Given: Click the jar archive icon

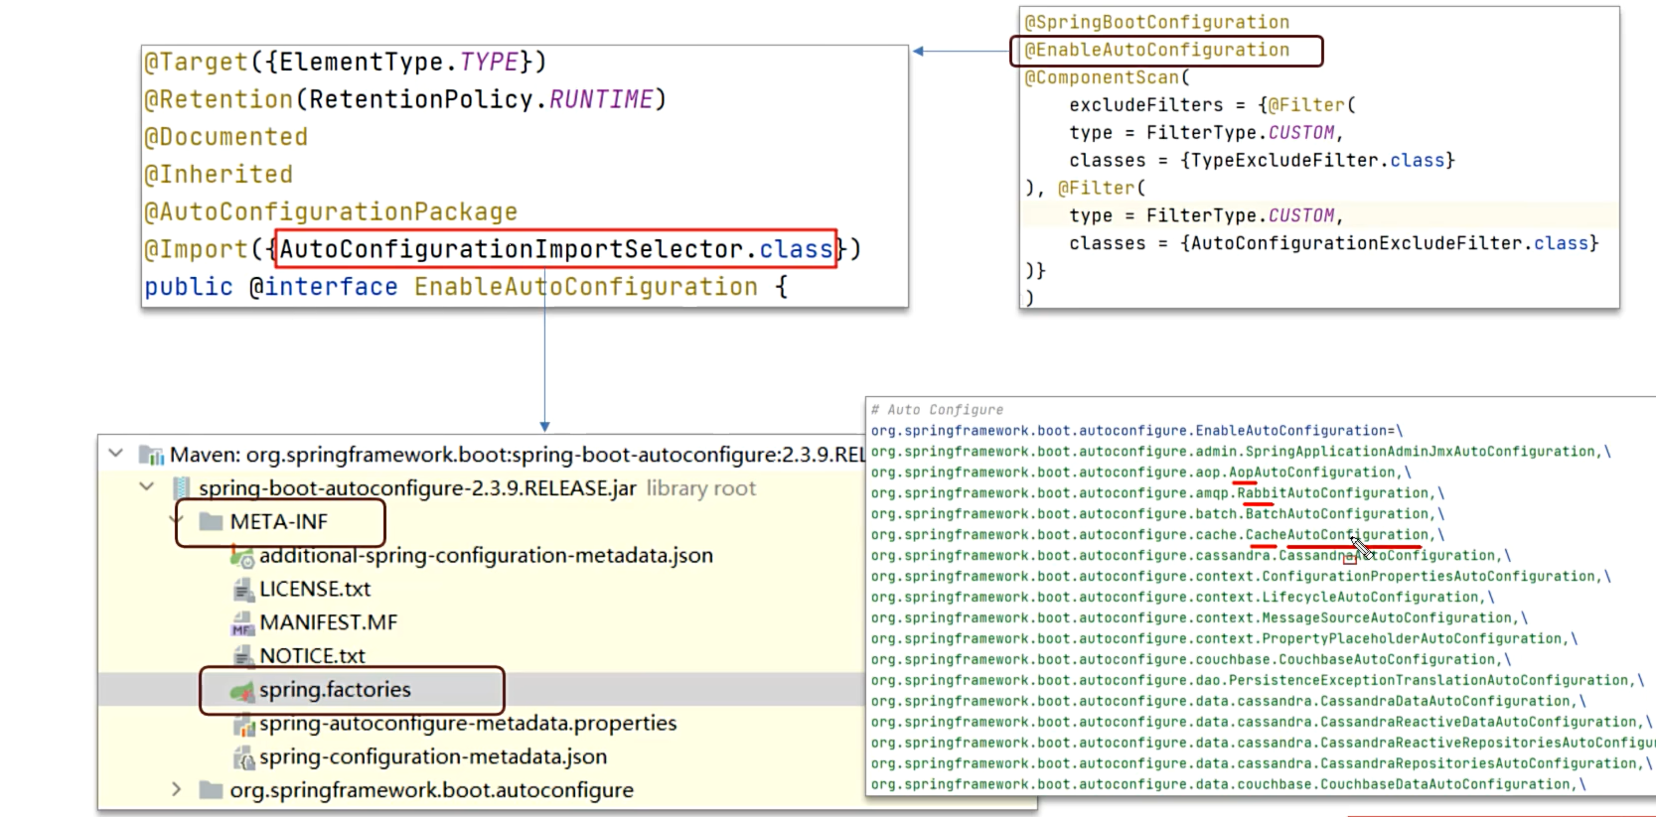Looking at the screenshot, I should [182, 487].
